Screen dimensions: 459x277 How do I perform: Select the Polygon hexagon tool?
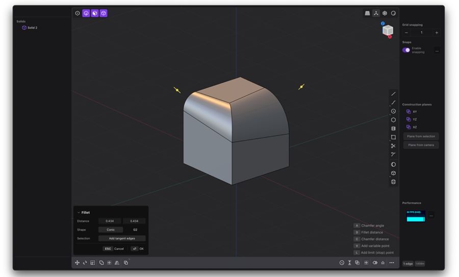(393, 120)
